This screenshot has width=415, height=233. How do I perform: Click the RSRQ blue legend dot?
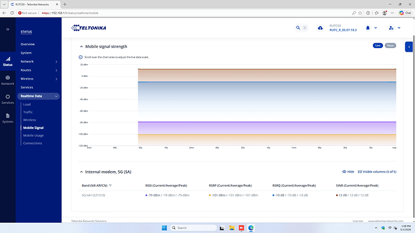273,195
